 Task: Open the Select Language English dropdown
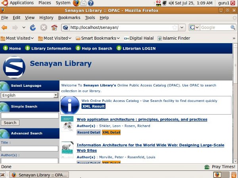tap(30, 95)
